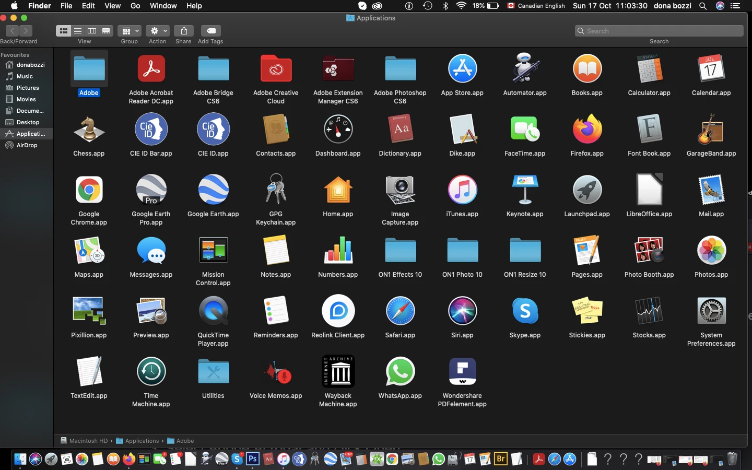Open the Calculator app icon
The height and width of the screenshot is (470, 752).
pyautogui.click(x=649, y=68)
